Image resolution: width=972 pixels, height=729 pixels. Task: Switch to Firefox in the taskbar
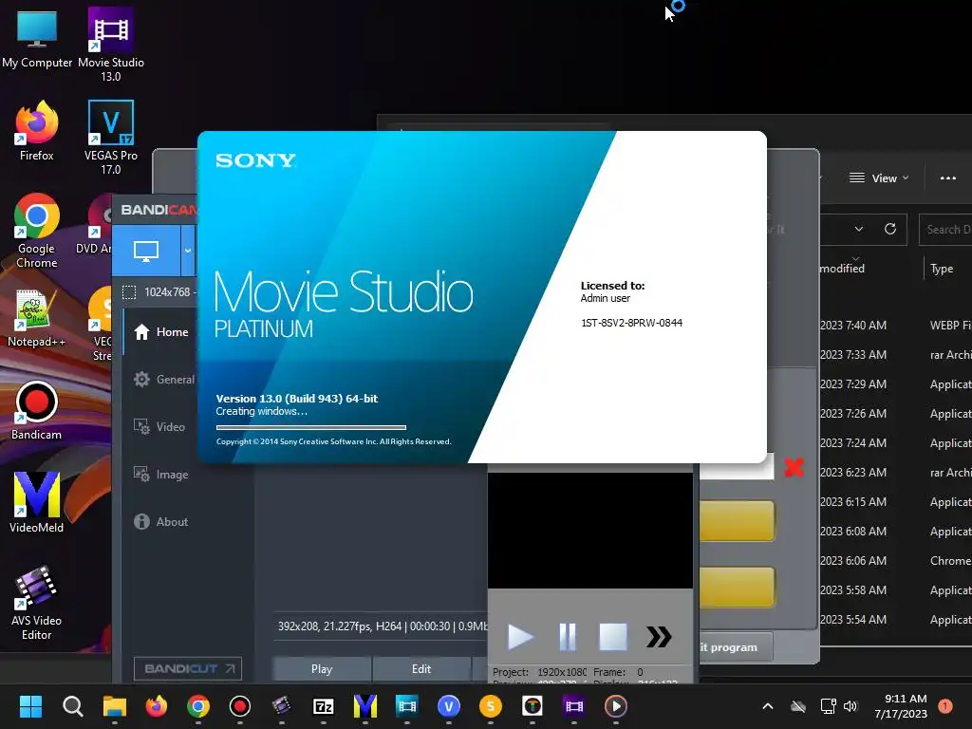(157, 706)
